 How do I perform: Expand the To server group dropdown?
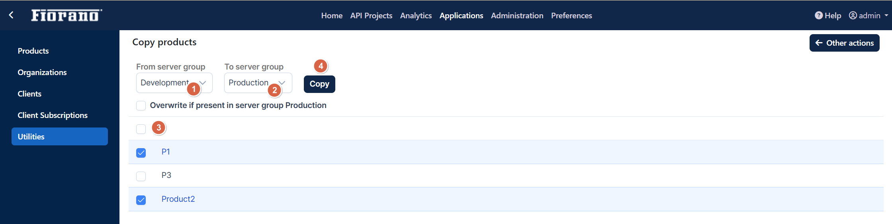[x=258, y=83]
